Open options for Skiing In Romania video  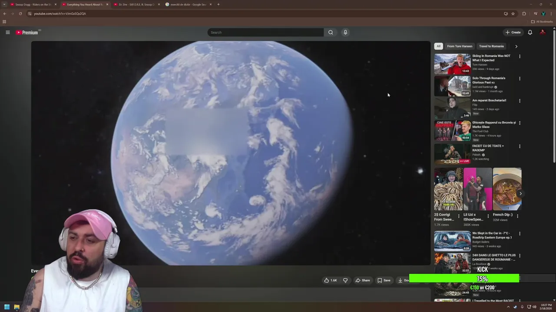tap(520, 56)
